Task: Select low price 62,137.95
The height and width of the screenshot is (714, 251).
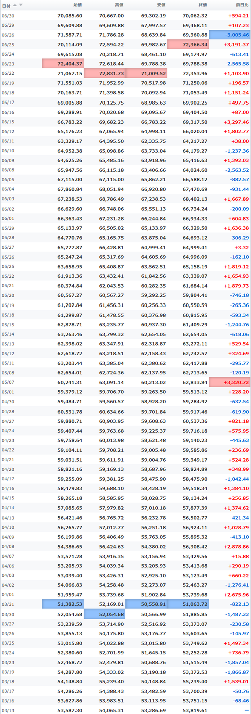Action: pos(153,373)
